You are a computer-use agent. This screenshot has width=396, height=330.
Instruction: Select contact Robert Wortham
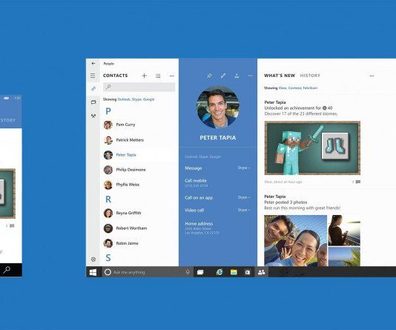click(139, 228)
